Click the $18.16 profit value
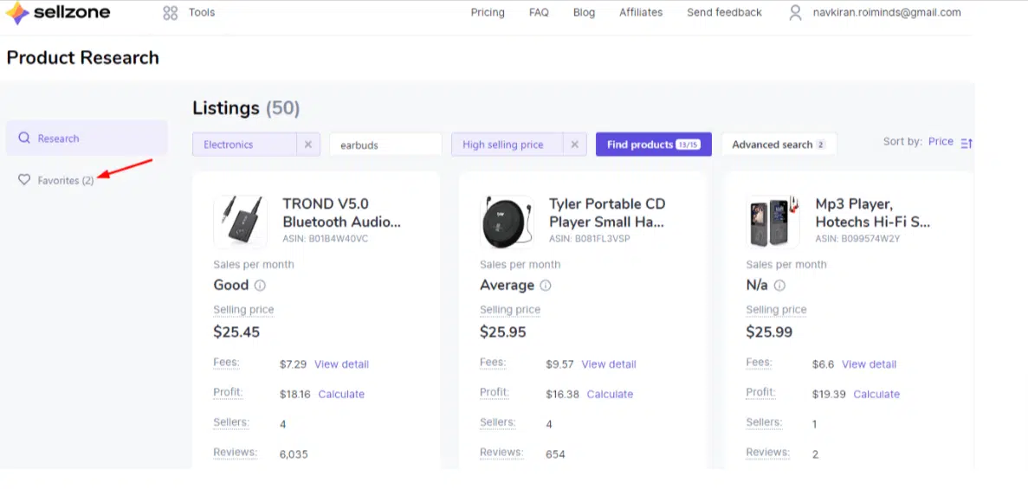The height and width of the screenshot is (489, 1028). (295, 395)
